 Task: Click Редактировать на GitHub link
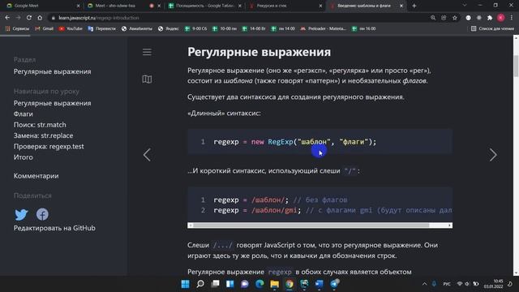(x=54, y=228)
